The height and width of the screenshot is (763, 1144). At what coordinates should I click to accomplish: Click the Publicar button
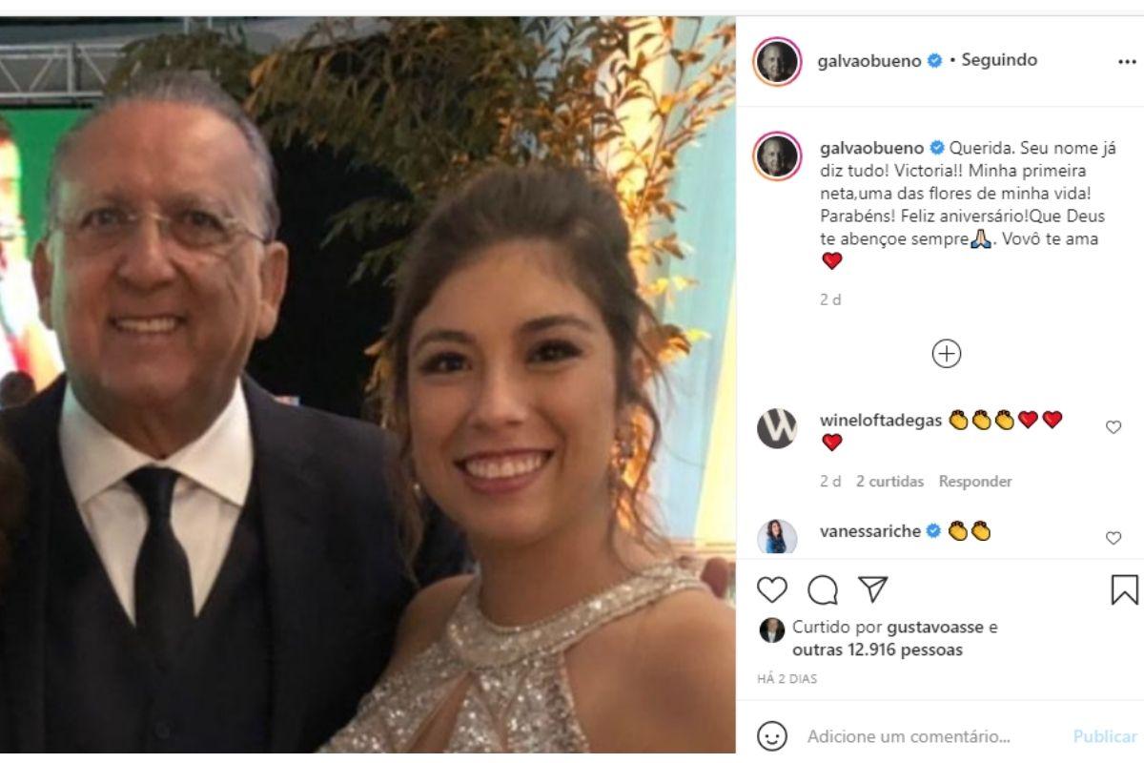tap(1105, 736)
